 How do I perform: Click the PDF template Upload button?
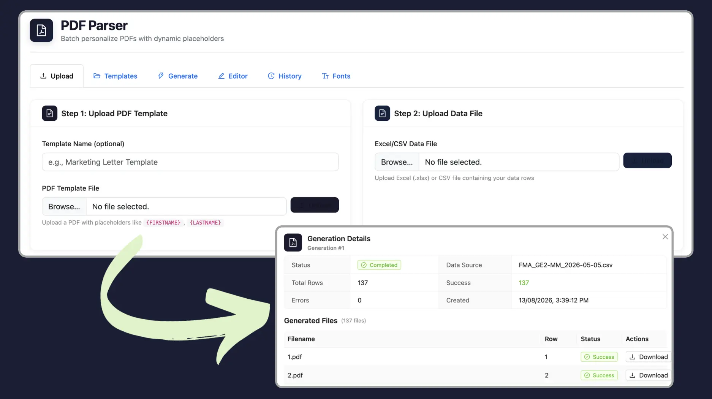click(x=315, y=205)
